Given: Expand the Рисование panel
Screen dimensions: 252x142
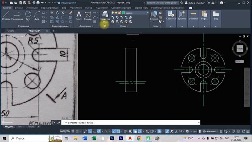Looking at the screenshot, I should [x=25, y=26].
